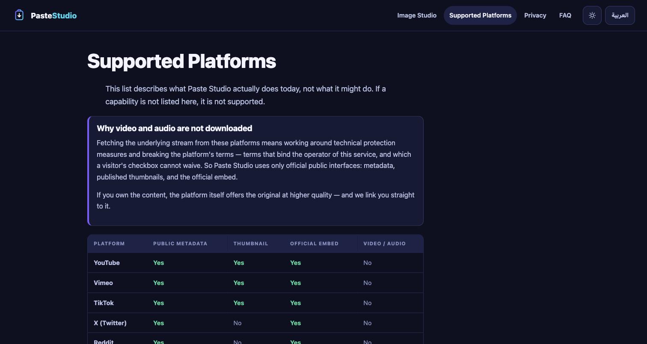The height and width of the screenshot is (344, 647).
Task: Select the TikTok row label
Action: pos(104,303)
